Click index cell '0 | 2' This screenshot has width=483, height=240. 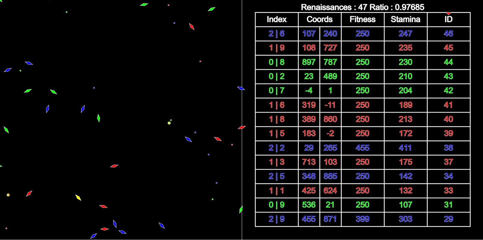point(277,76)
